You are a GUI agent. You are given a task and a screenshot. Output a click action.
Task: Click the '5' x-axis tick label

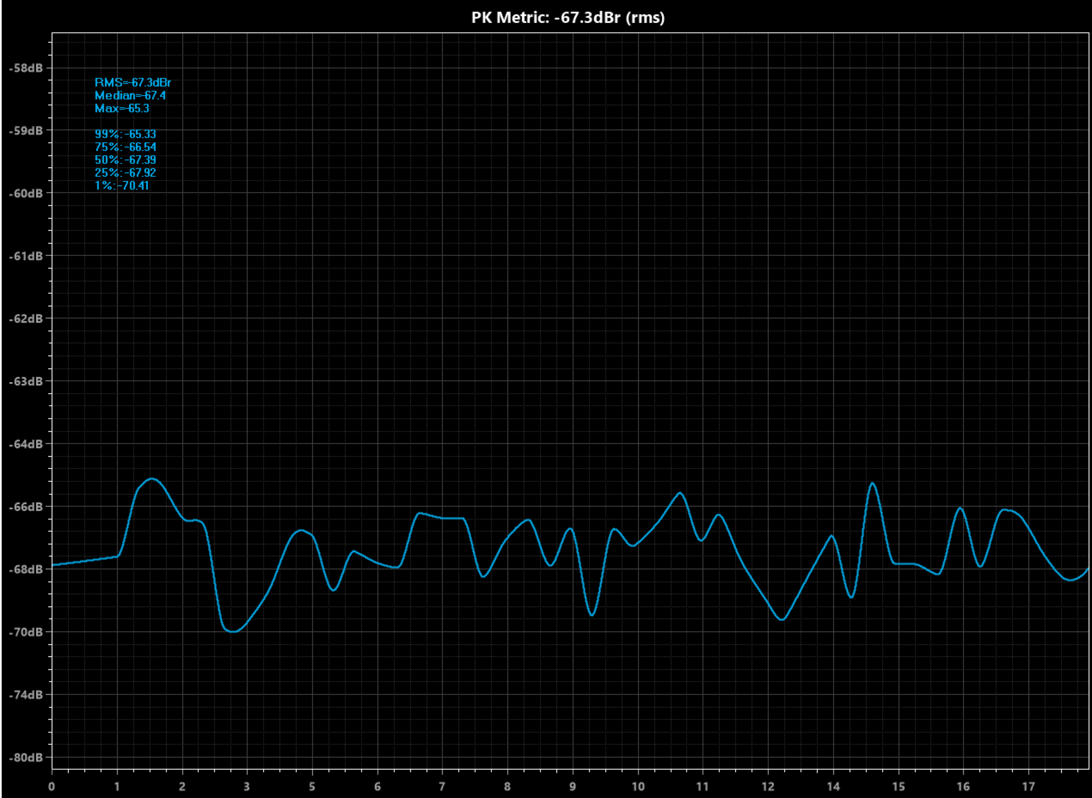pyautogui.click(x=312, y=787)
